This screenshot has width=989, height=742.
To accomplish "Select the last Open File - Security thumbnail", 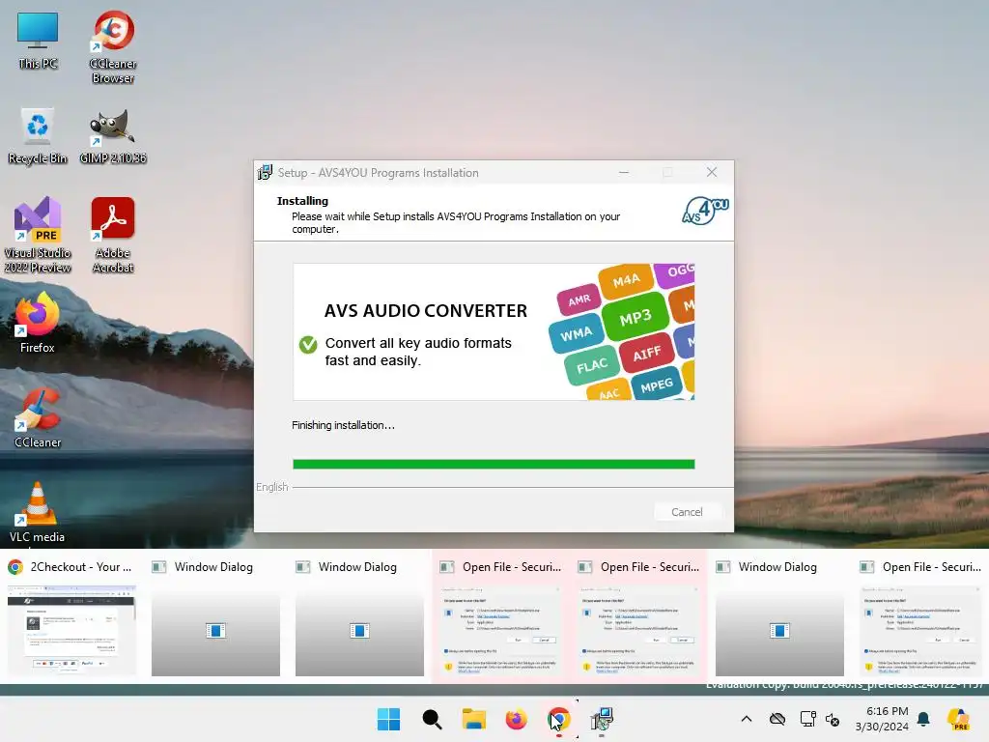I will [x=920, y=617].
